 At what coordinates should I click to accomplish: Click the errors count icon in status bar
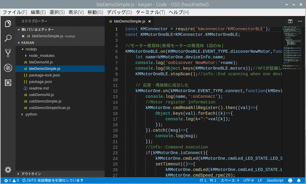[6, 181]
